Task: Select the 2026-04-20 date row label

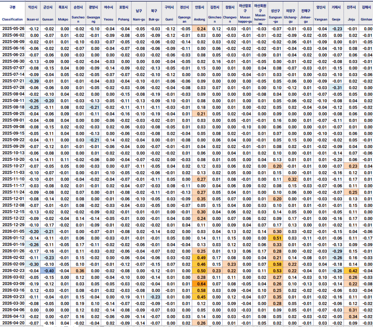Action: pyautogui.click(x=13, y=323)
